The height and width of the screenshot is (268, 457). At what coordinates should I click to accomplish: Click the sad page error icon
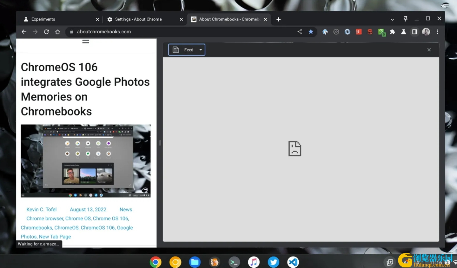pos(295,148)
